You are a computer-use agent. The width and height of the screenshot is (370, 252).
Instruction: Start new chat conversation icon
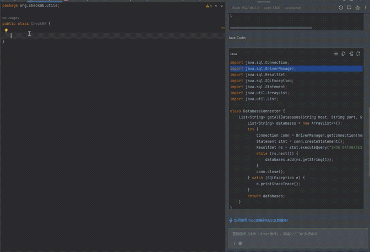[349, 8]
